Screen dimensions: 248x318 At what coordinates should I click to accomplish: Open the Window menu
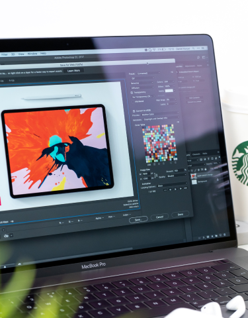click(32, 54)
